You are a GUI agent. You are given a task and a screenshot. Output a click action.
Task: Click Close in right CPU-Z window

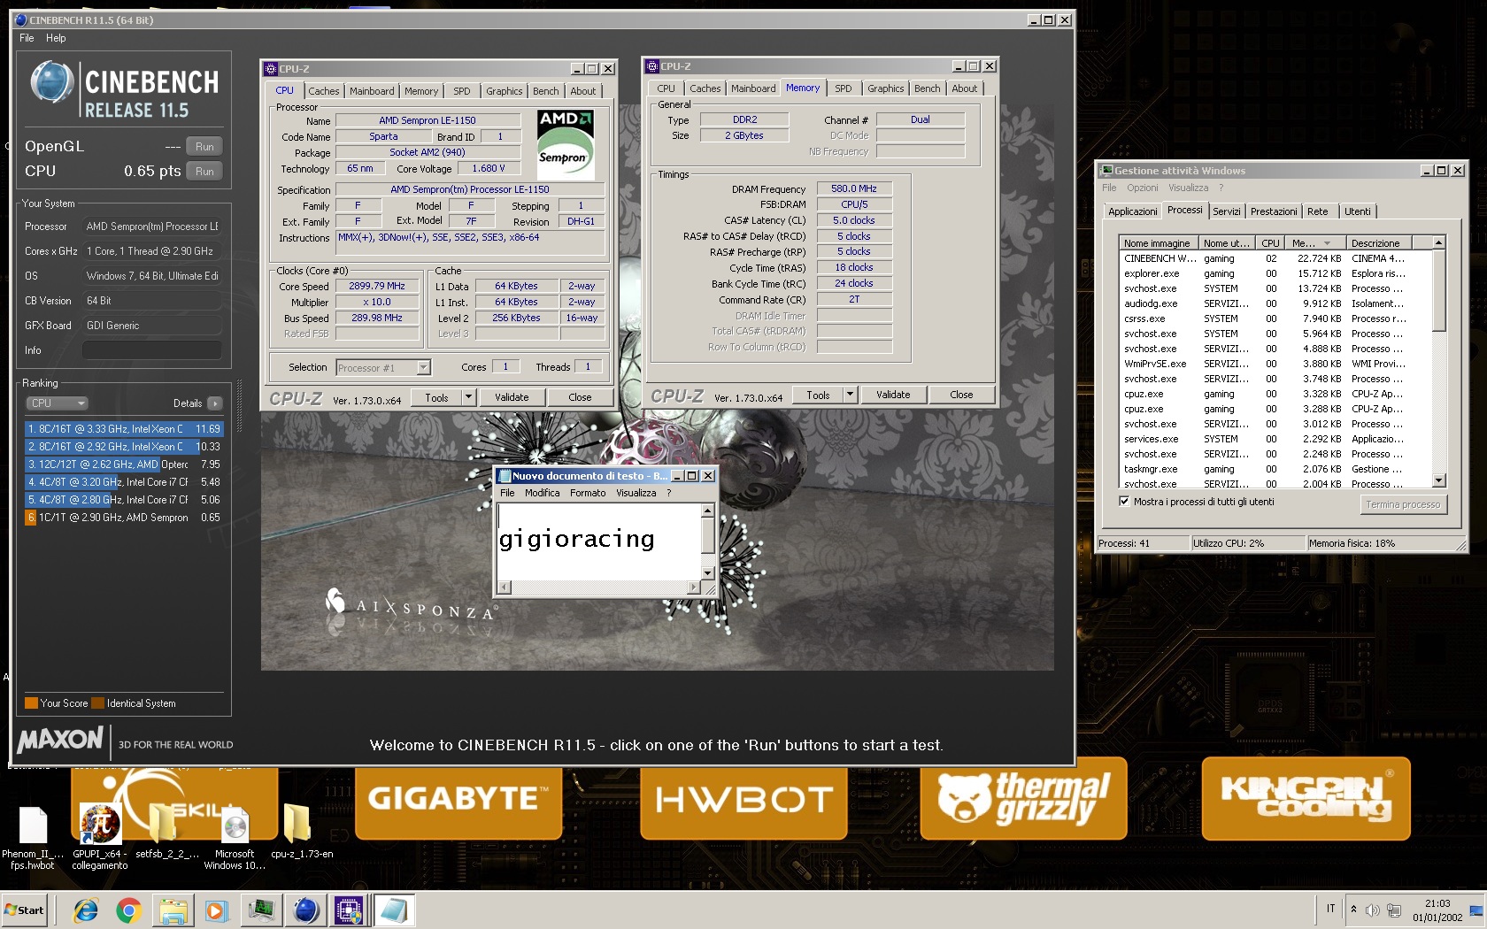(961, 395)
